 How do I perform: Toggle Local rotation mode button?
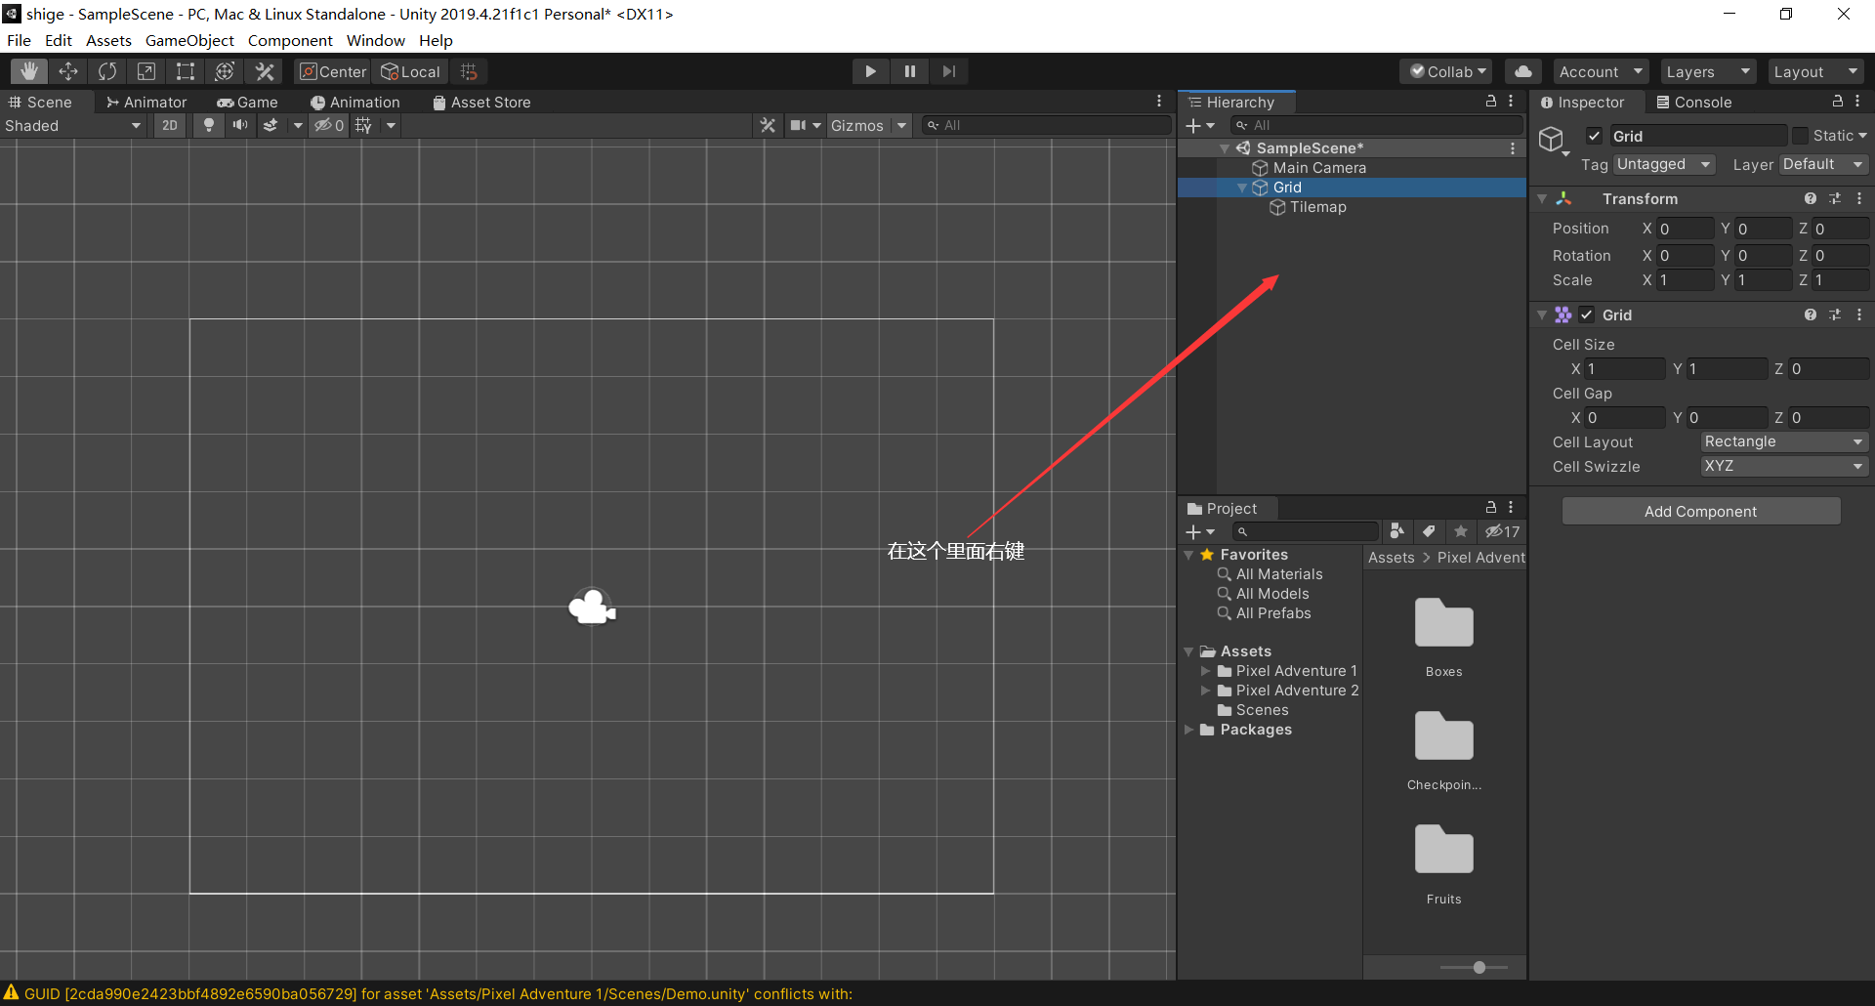point(410,71)
